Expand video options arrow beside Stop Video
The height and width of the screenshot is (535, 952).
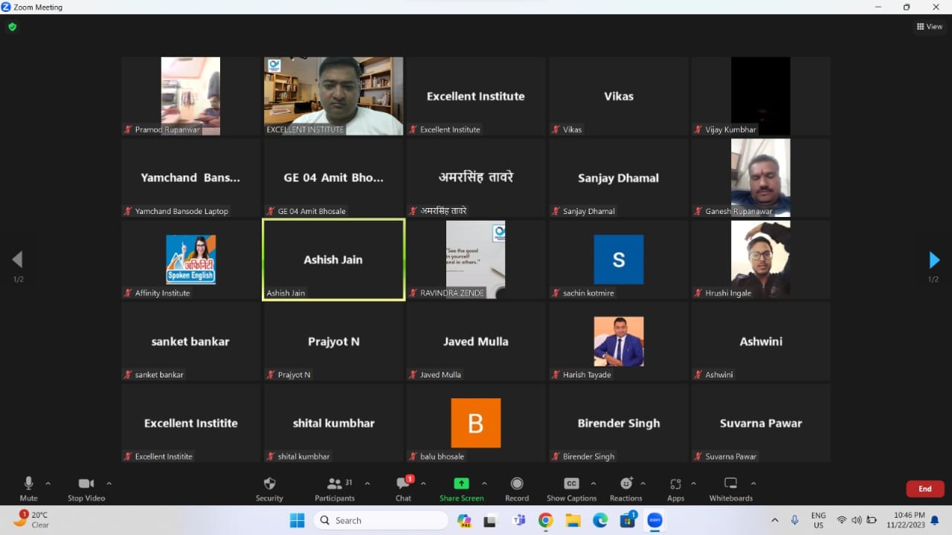[x=109, y=484]
